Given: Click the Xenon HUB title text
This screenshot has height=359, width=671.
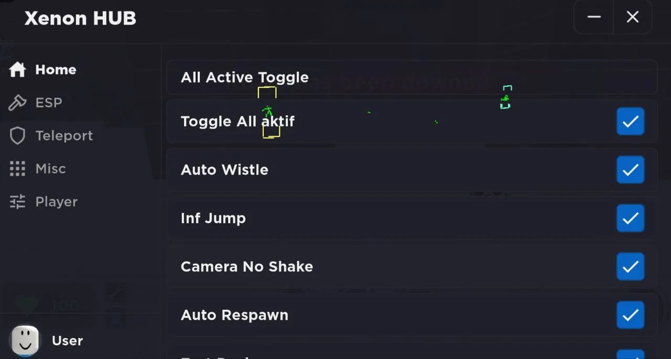Looking at the screenshot, I should (80, 18).
